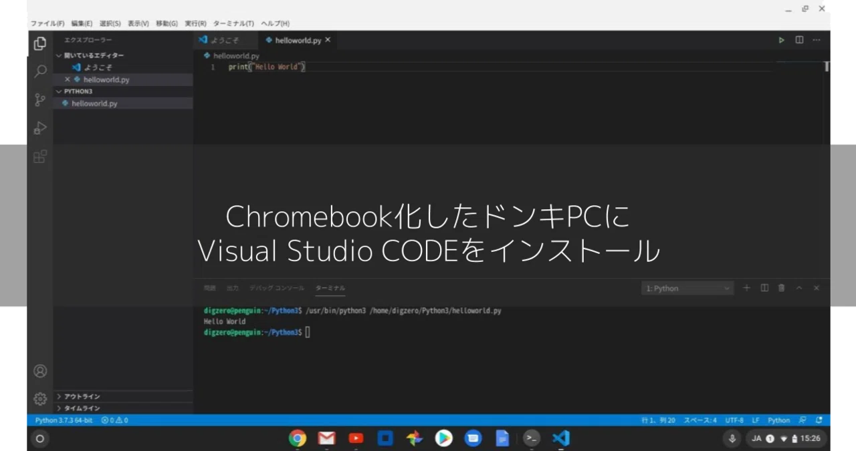Select ようこそ in the open editors list
This screenshot has width=856, height=451.
tap(123, 67)
